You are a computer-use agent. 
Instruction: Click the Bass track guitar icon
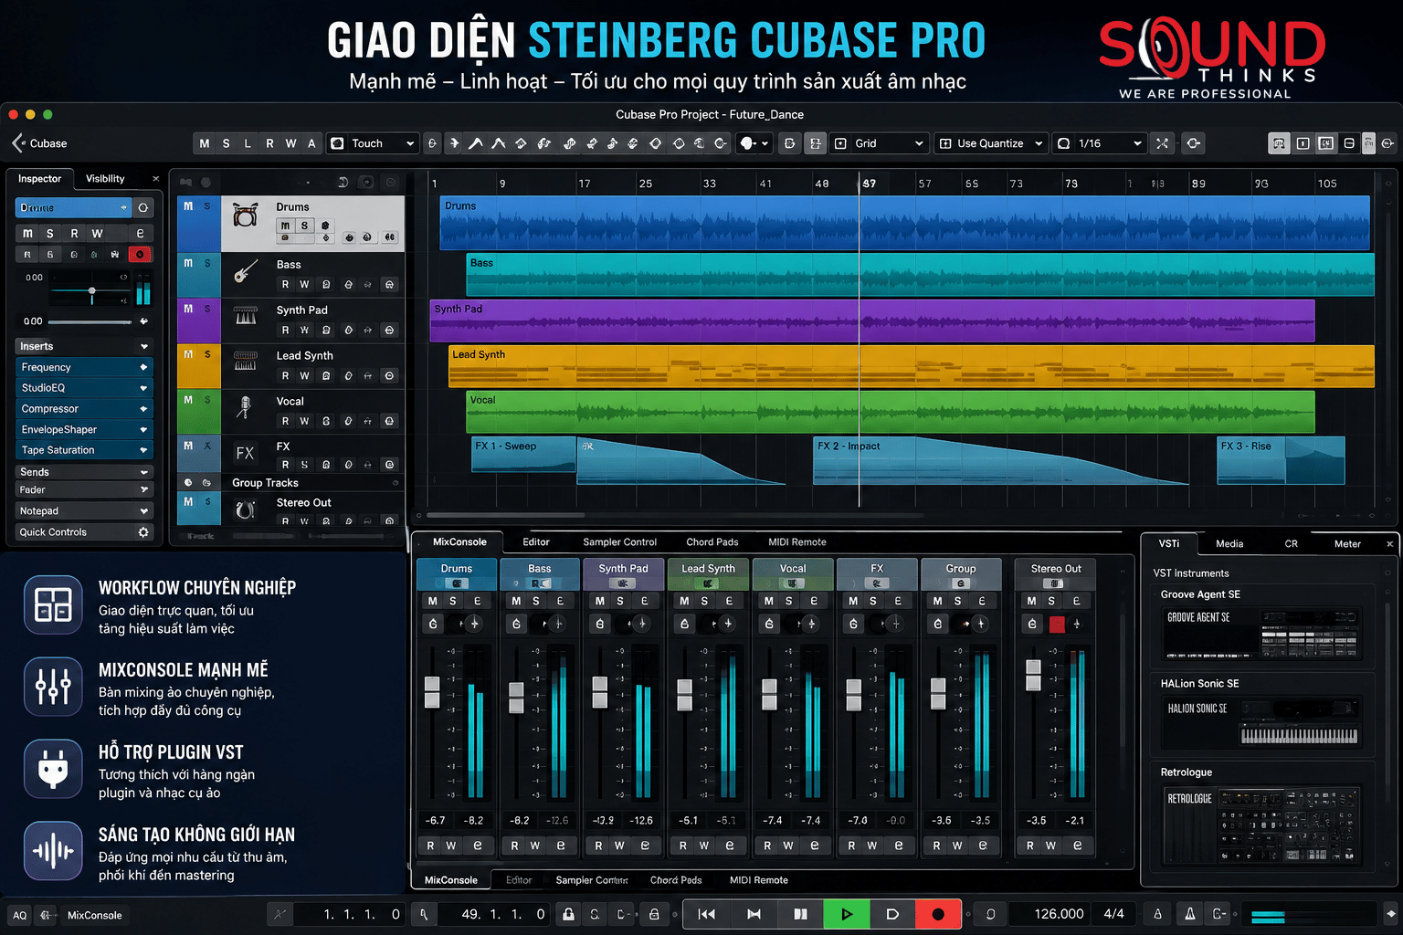pos(245,271)
